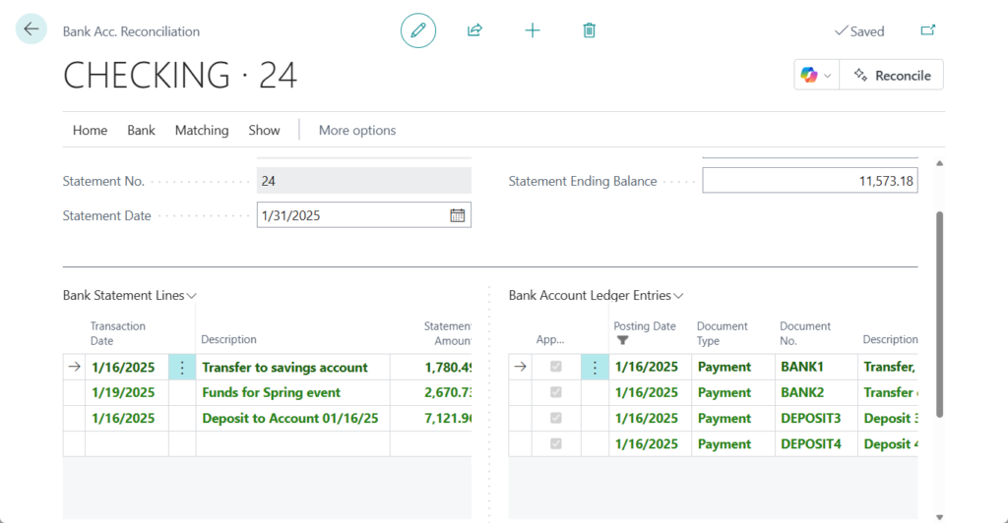Image resolution: width=1008 pixels, height=523 pixels.
Task: Toggle Applied checkbox for DEPOSIT4 entry
Action: (x=556, y=444)
